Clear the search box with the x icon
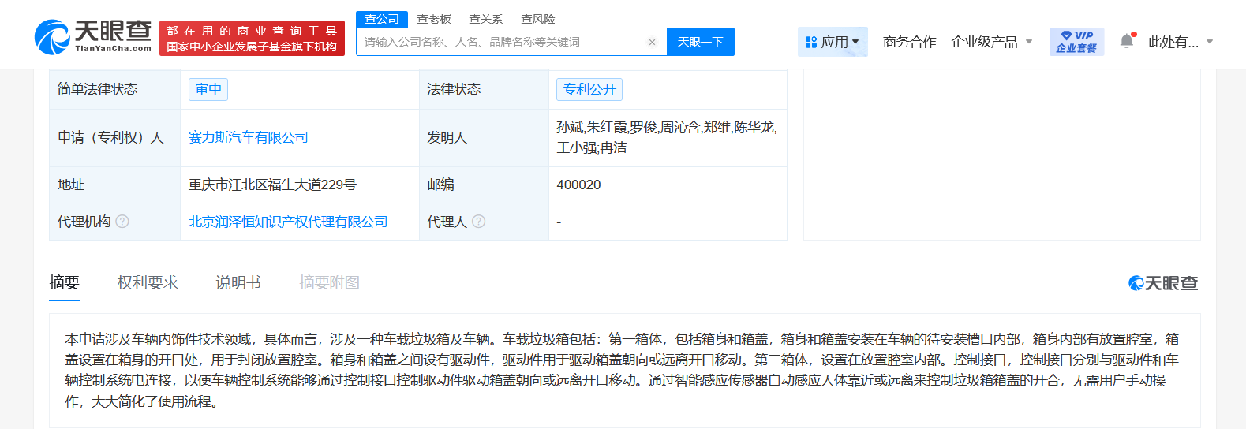1246x429 pixels. coord(652,43)
